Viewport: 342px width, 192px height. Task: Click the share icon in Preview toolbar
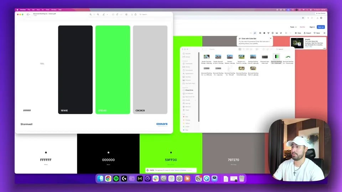135,14
